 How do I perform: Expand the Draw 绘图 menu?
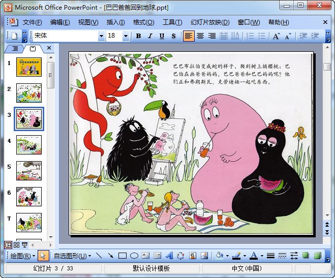(23, 256)
